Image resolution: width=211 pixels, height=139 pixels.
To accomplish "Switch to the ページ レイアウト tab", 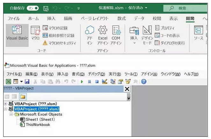I will pos(95,19).
